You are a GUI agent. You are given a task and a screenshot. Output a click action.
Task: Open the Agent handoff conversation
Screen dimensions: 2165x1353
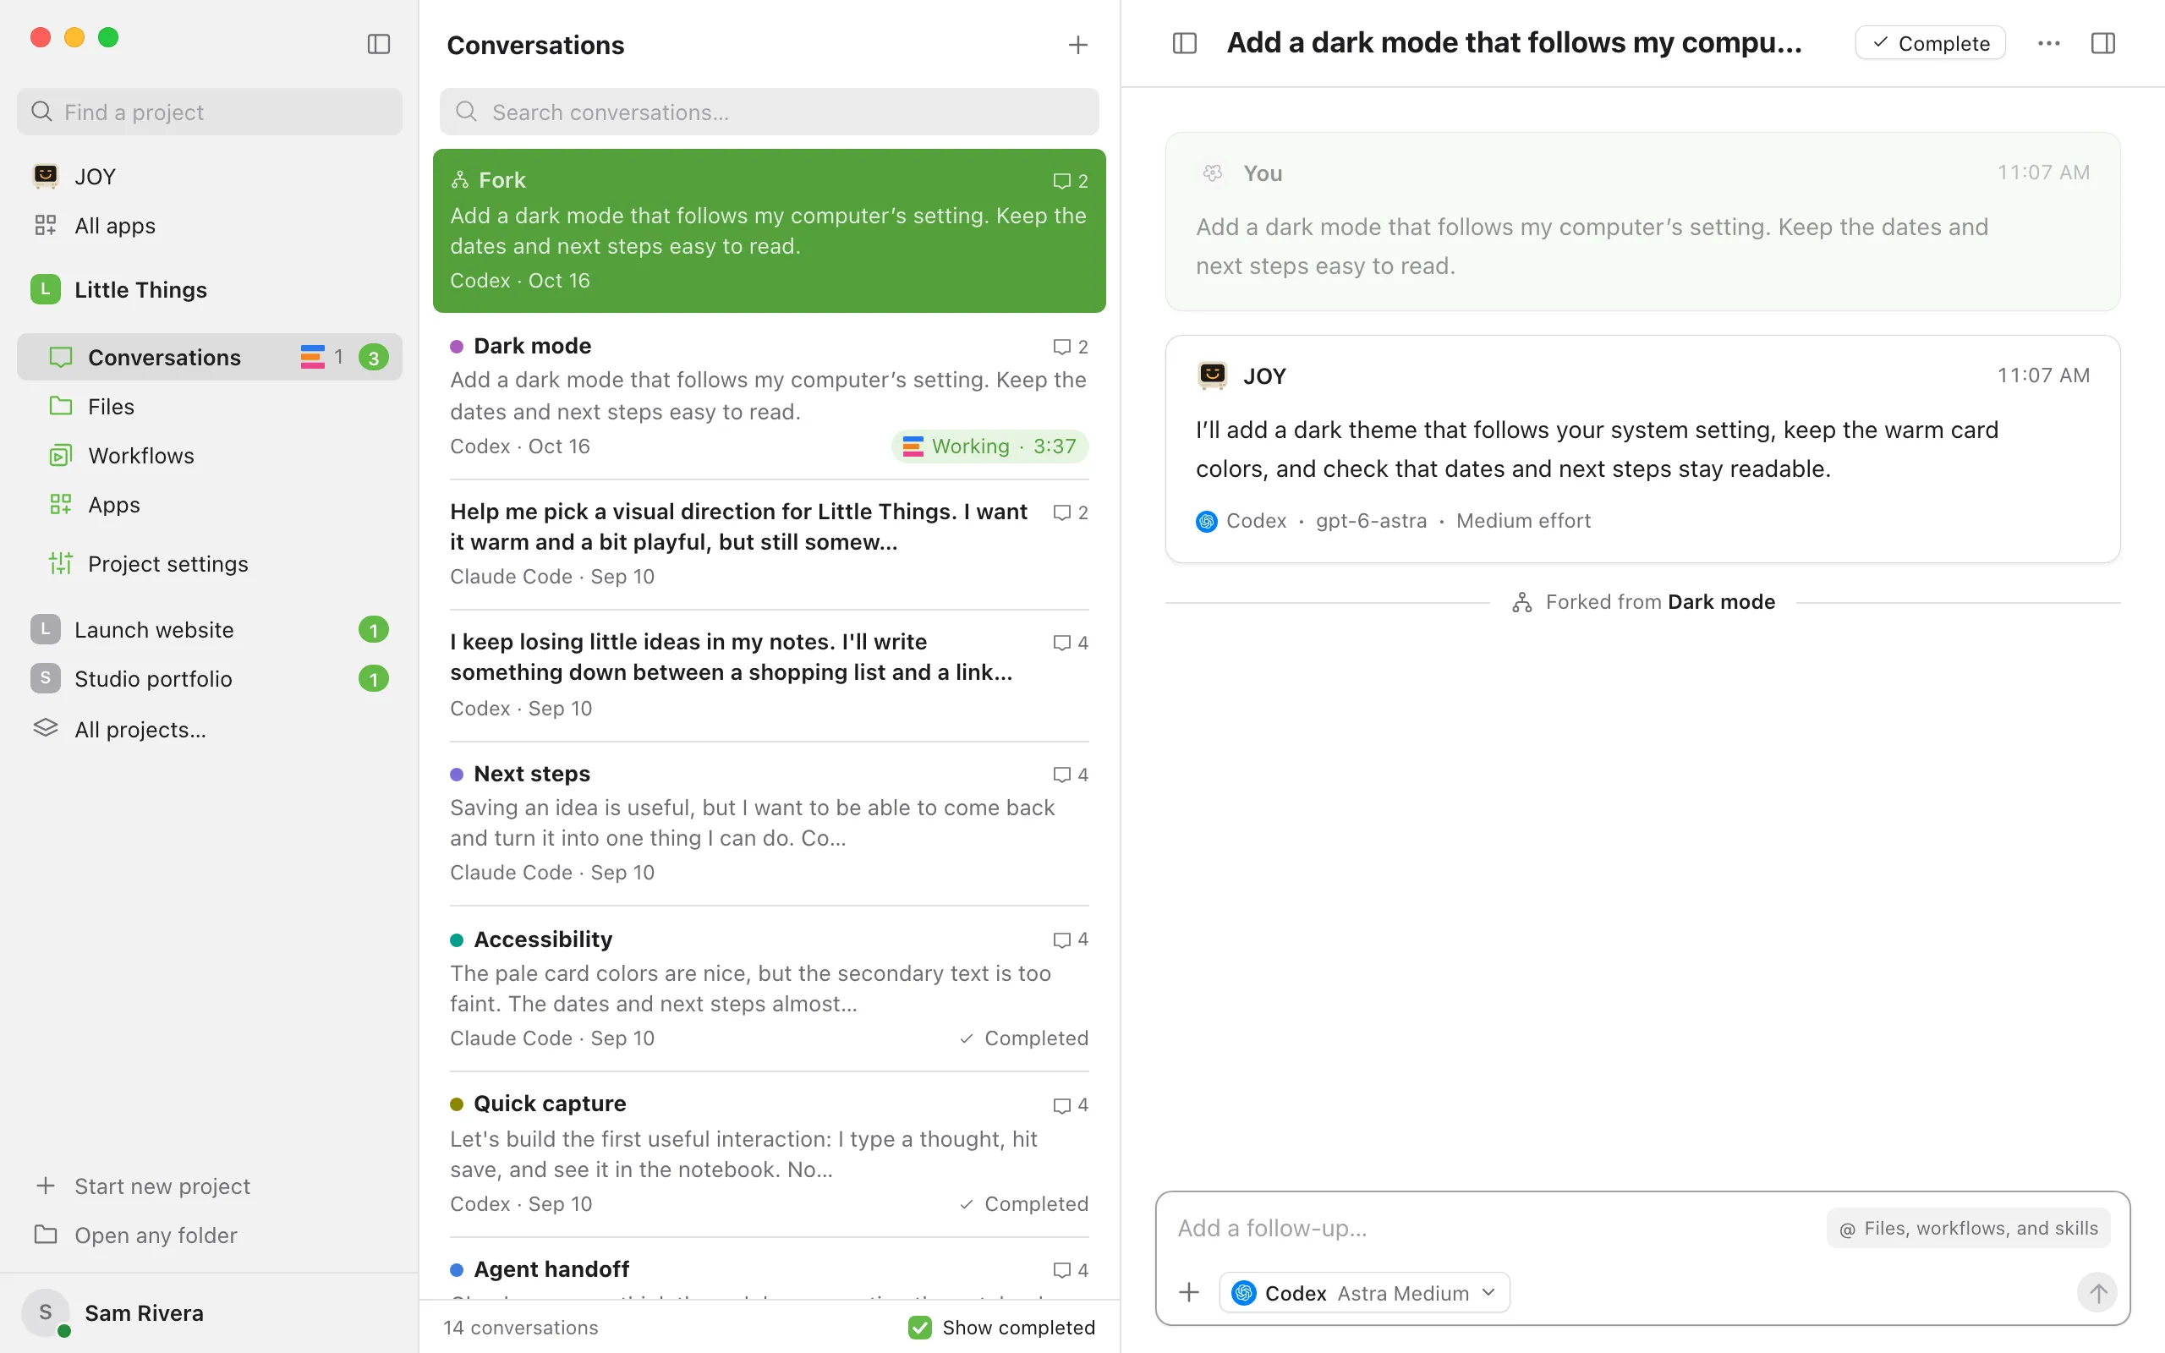point(770,1269)
